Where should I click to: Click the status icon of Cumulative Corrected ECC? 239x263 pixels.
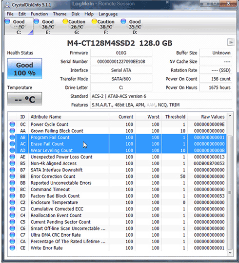(12, 209)
